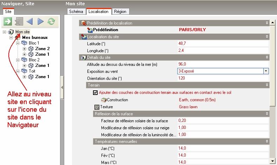This screenshot has width=277, height=165.
Task: Select Mes bureaux in the navigator
Action: click(35, 37)
